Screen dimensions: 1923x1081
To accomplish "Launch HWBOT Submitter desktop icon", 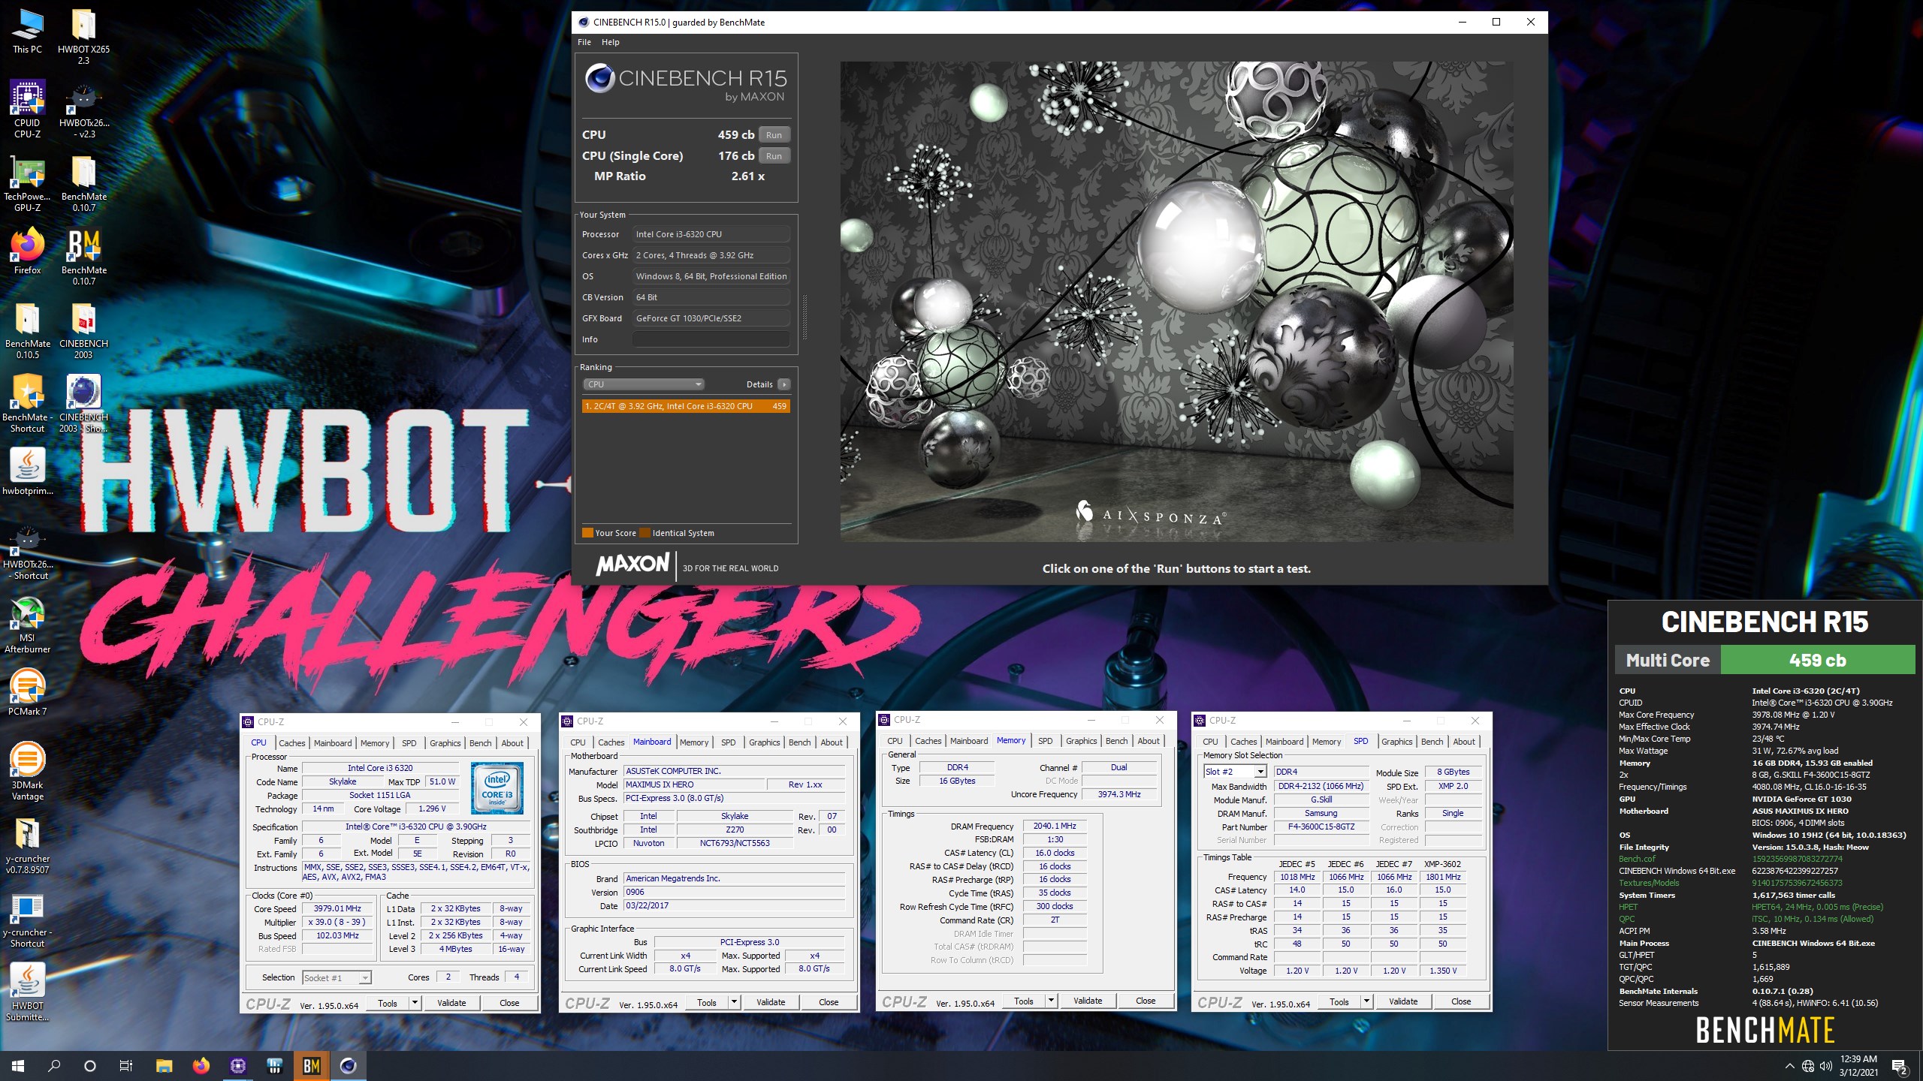I will click(27, 992).
